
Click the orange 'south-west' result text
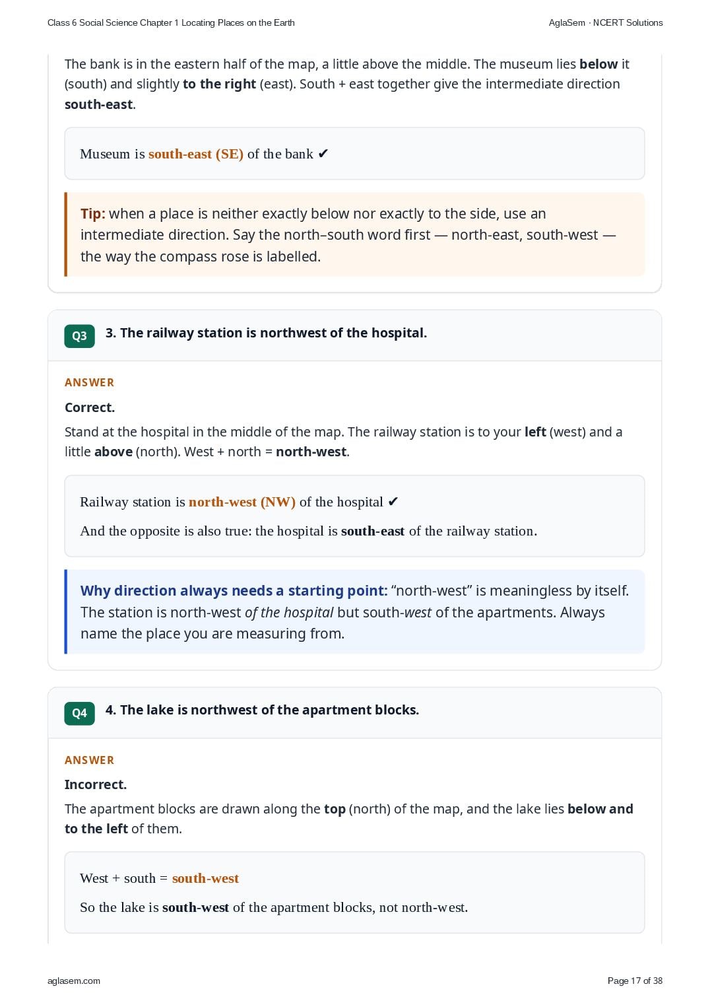(205, 878)
